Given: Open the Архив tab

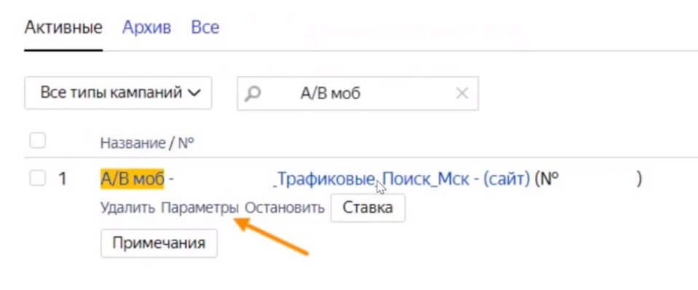Looking at the screenshot, I should 146,28.
